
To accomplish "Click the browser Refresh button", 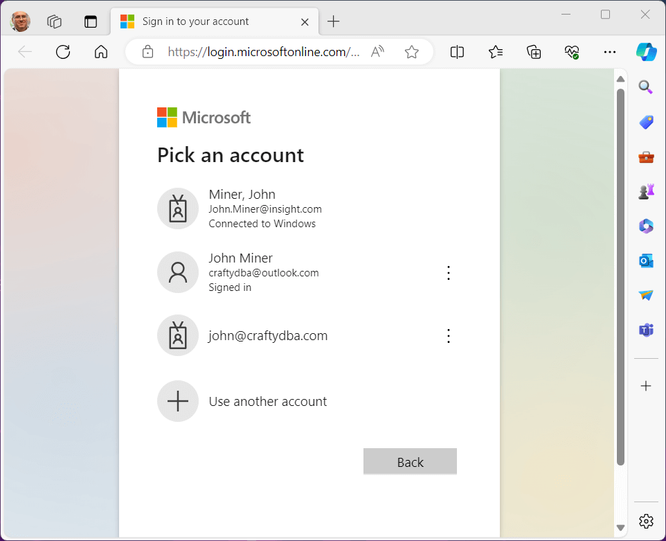I will coord(63,52).
